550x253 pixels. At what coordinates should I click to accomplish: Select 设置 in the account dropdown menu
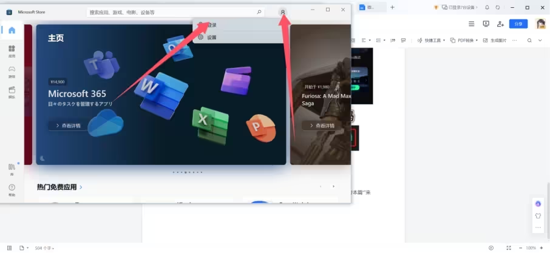point(238,37)
